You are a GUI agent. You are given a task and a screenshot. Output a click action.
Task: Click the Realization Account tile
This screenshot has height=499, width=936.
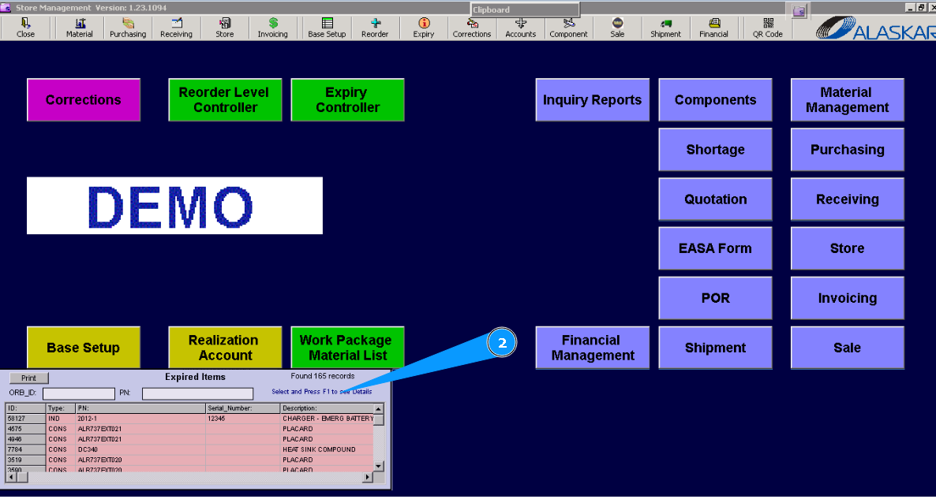tap(224, 348)
